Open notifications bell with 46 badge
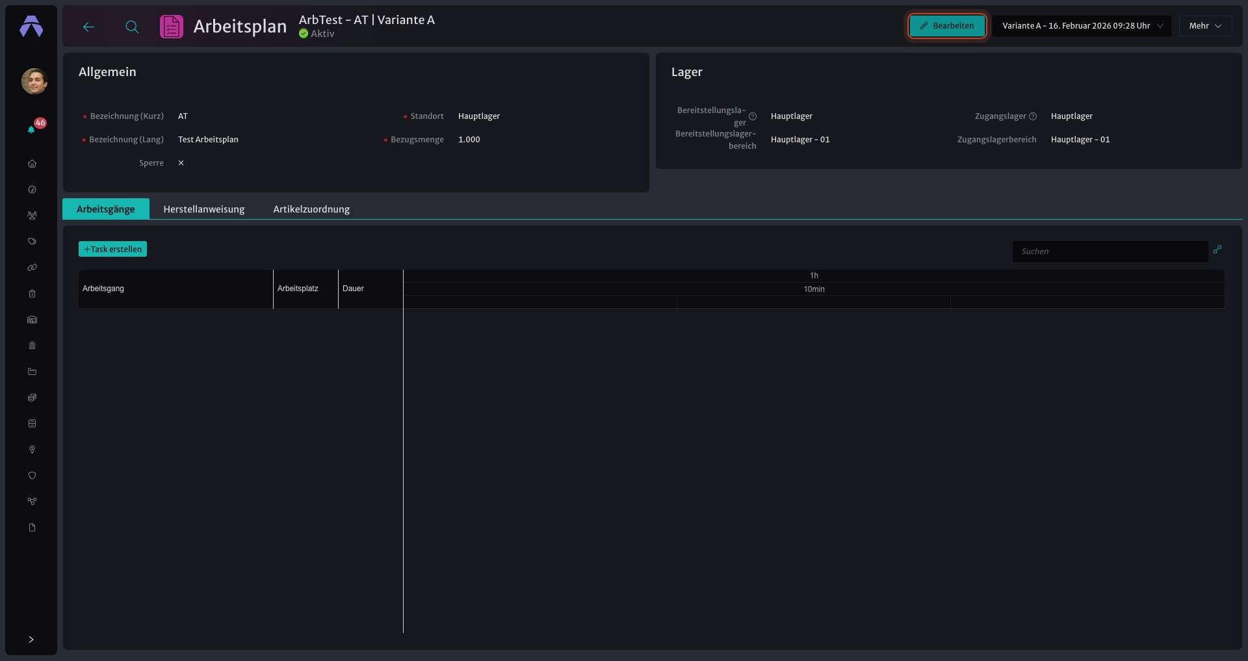Screen dimensions: 1248x661 (31, 129)
